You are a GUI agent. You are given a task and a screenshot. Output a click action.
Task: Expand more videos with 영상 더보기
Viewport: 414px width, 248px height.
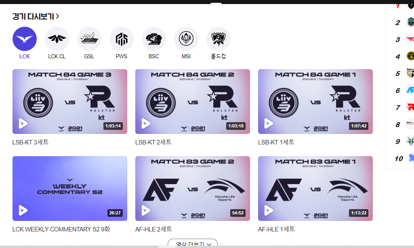tap(193, 243)
